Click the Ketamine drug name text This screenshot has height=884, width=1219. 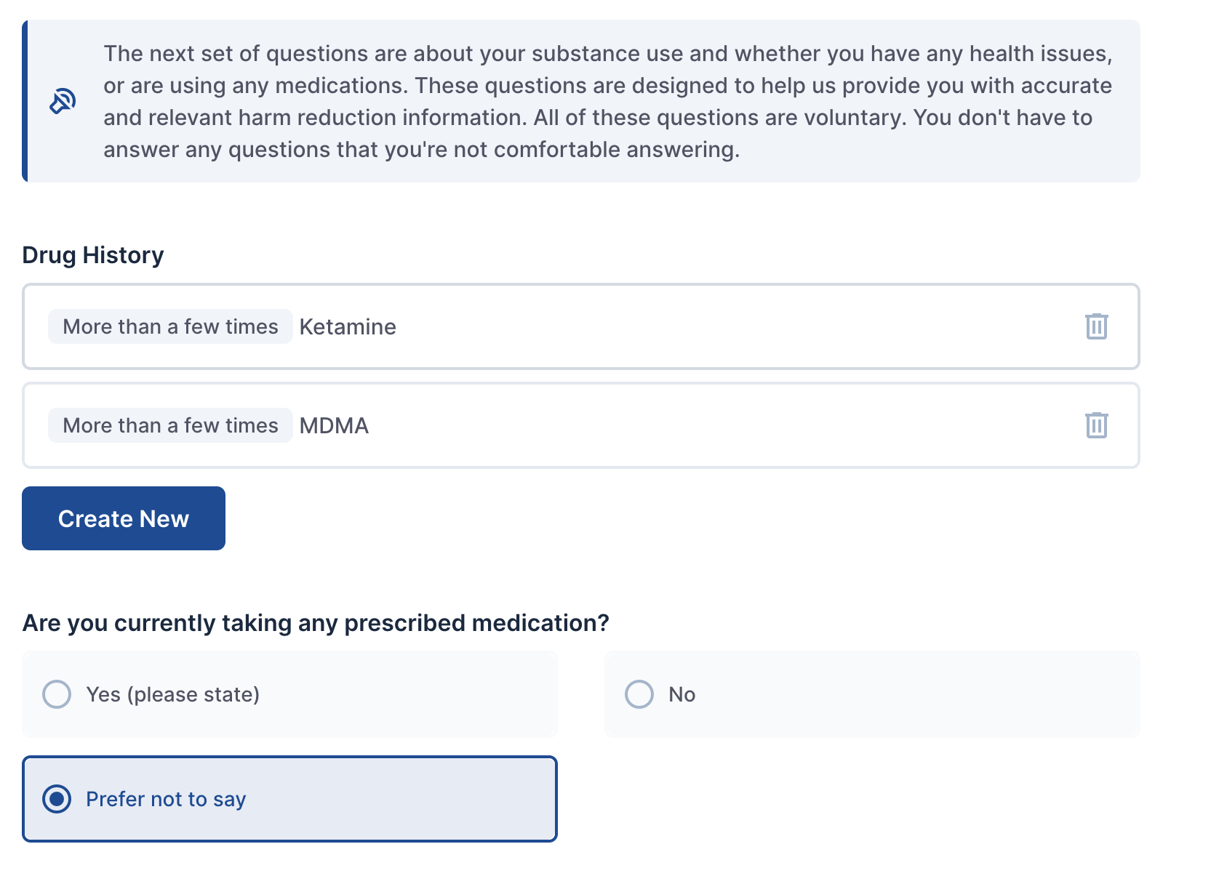pos(348,326)
